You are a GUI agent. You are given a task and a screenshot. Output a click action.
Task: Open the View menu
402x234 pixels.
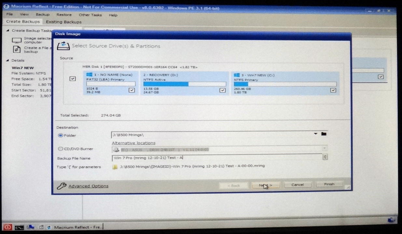24,15
